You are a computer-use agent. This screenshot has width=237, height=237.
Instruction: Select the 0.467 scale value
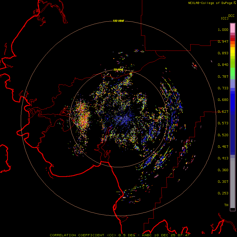[223, 147]
